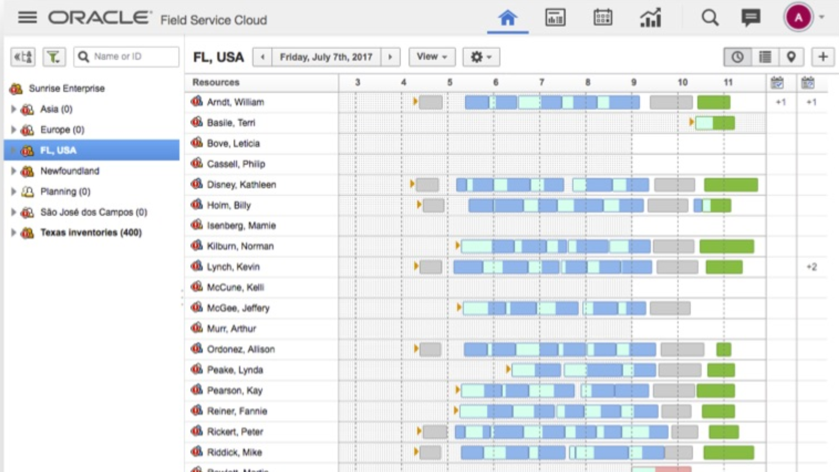
Task: Switch to the time-based Gantt view
Action: click(x=738, y=56)
